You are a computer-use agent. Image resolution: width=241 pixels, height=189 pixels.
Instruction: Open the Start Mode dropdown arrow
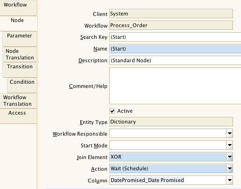point(230,145)
